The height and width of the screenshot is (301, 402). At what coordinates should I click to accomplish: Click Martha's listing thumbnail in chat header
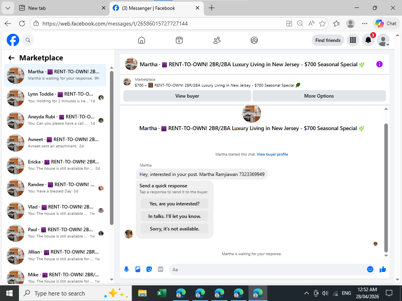click(x=131, y=64)
